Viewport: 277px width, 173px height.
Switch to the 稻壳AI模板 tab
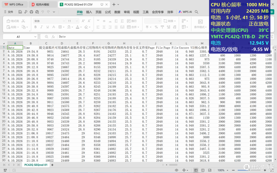pyautogui.click(x=43, y=4)
